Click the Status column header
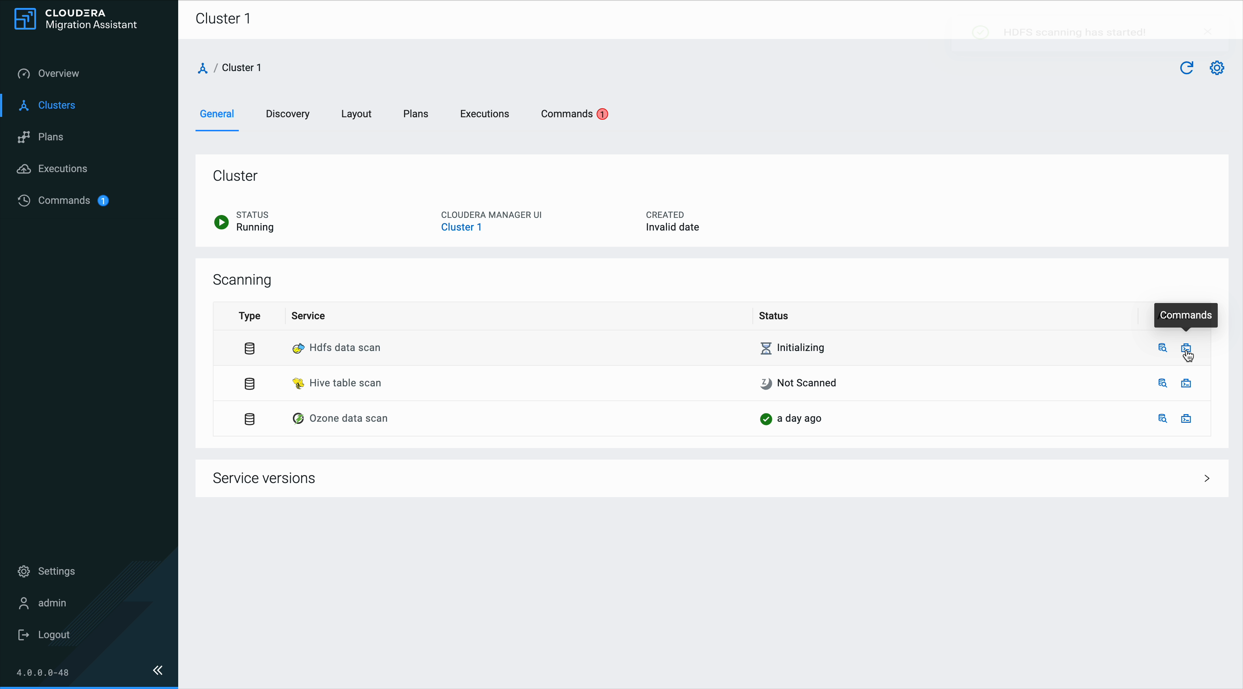Image resolution: width=1243 pixels, height=689 pixels. (x=773, y=316)
